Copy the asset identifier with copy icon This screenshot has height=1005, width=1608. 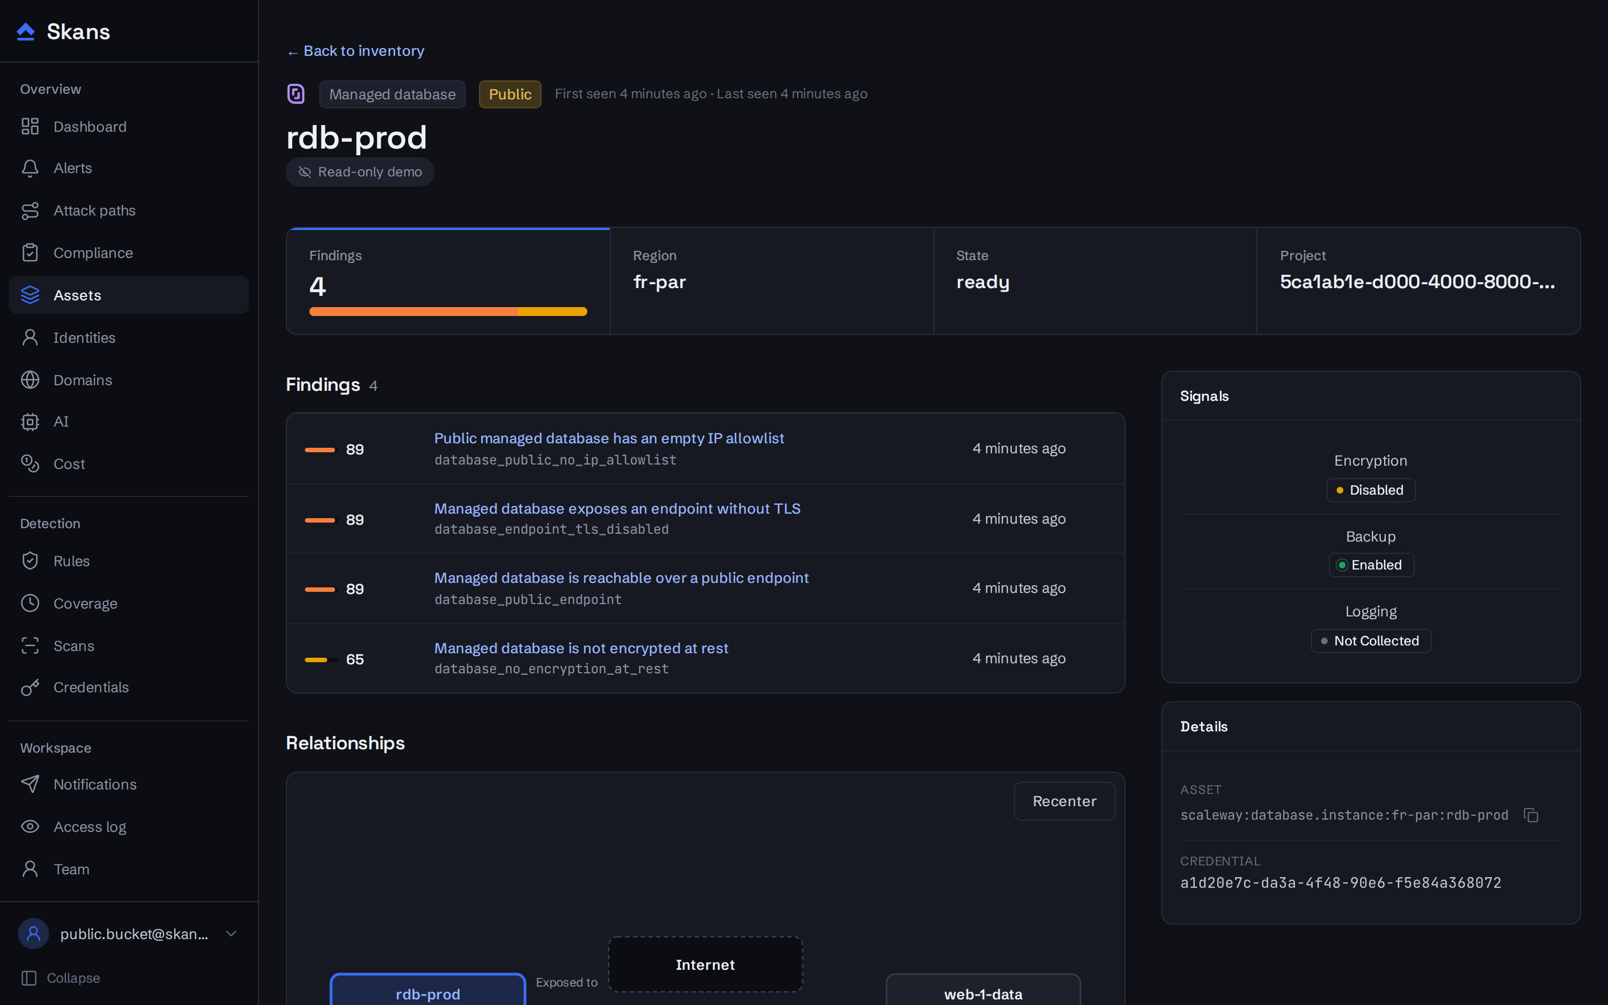tap(1531, 815)
